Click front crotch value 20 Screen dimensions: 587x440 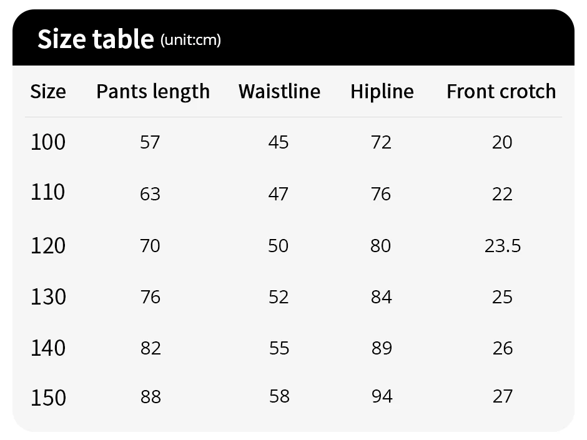point(502,142)
